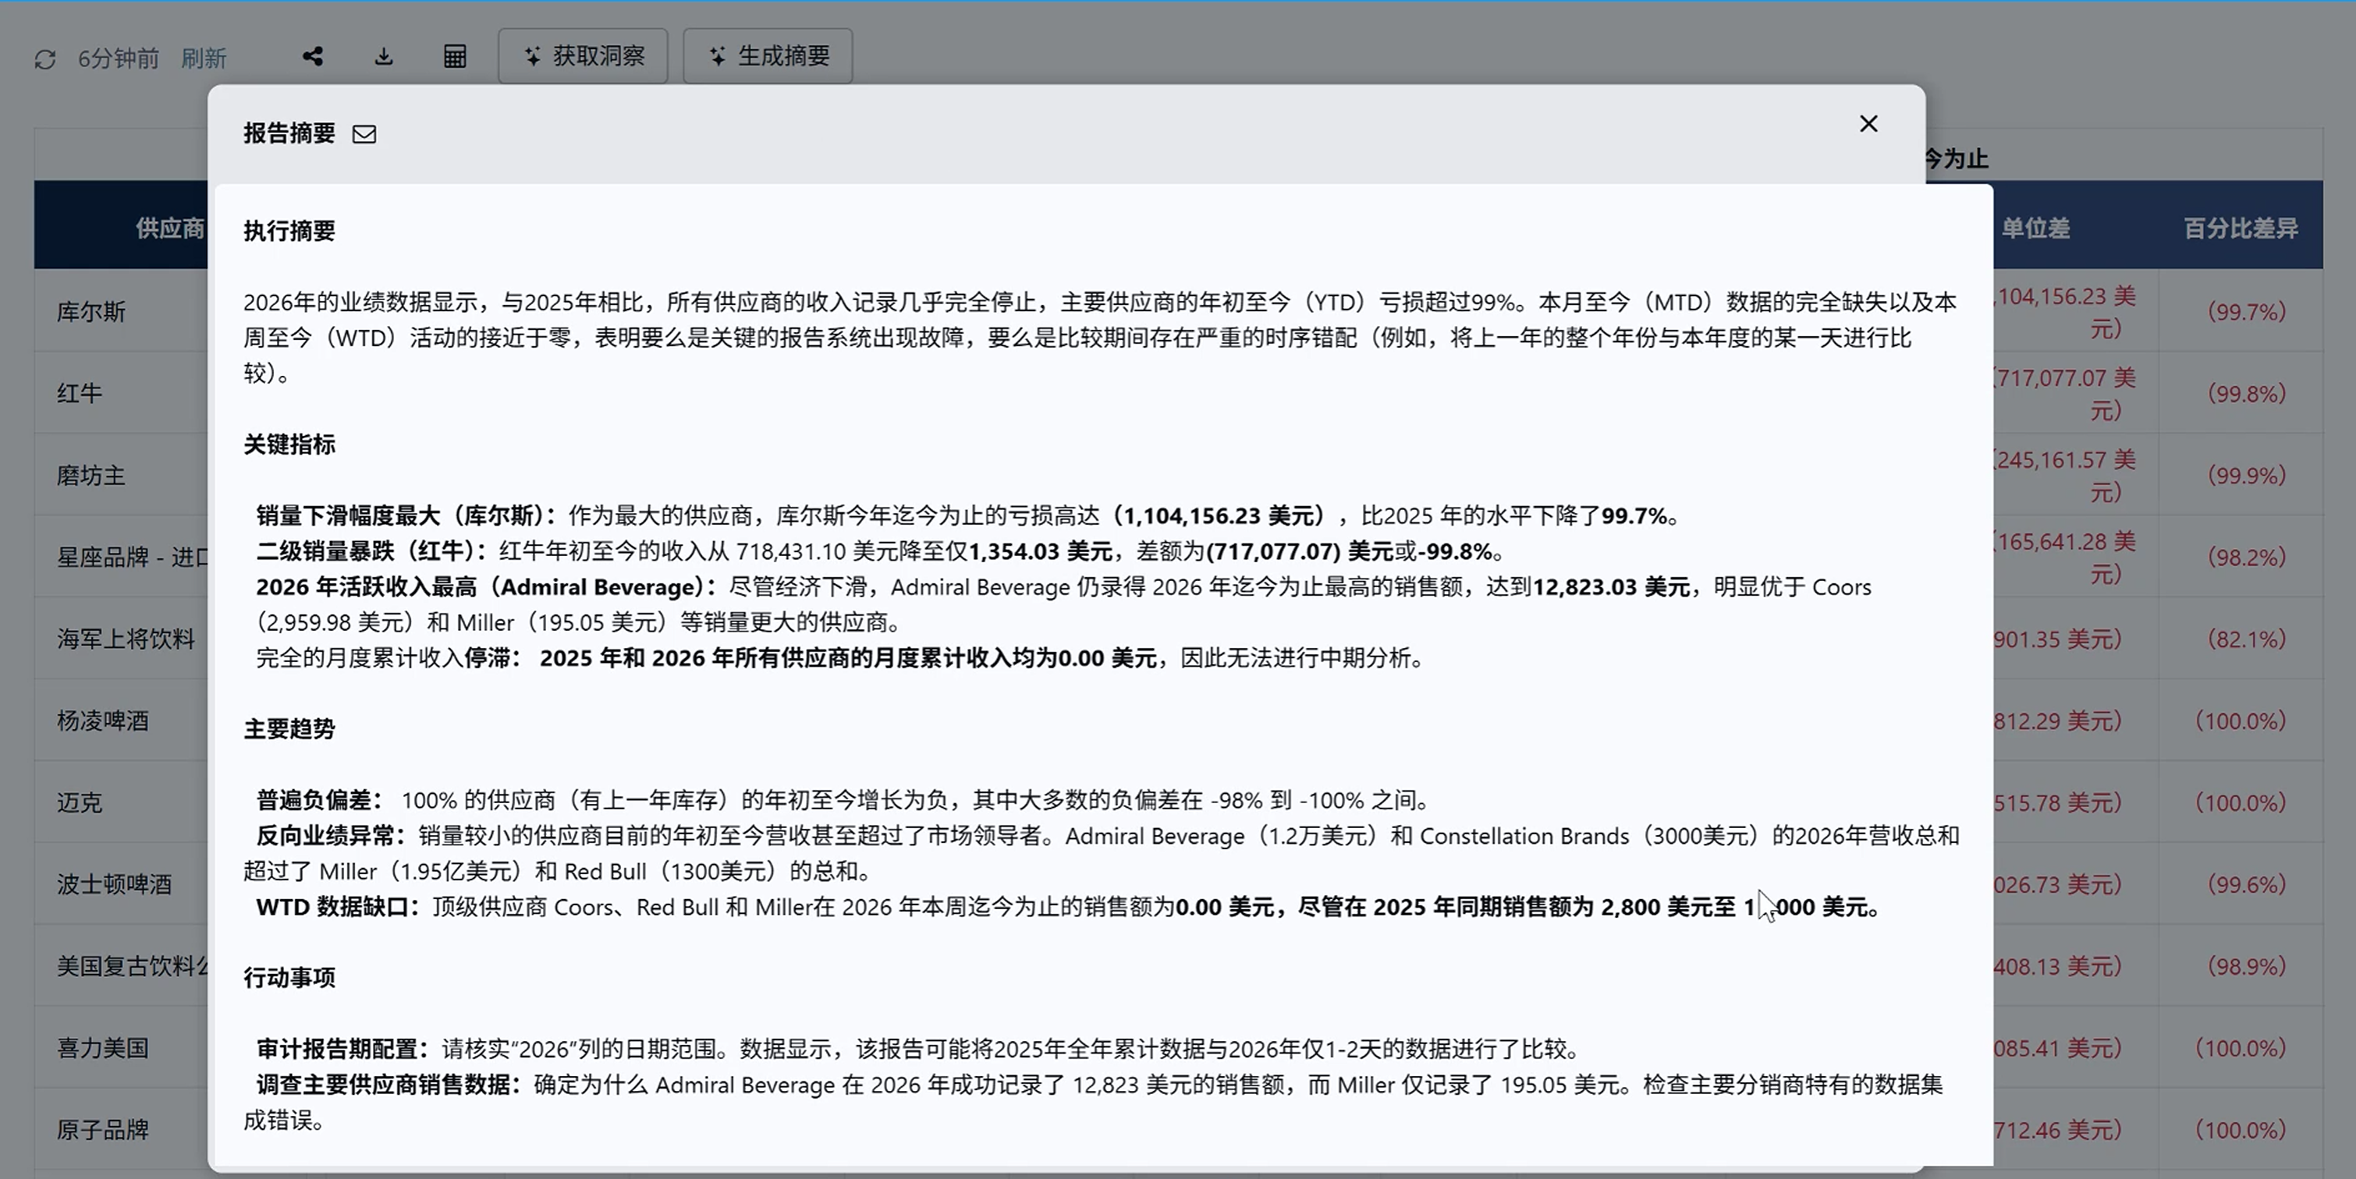The height and width of the screenshot is (1179, 2356).
Task: Click the (98.9%) percentage cell
Action: (2246, 966)
